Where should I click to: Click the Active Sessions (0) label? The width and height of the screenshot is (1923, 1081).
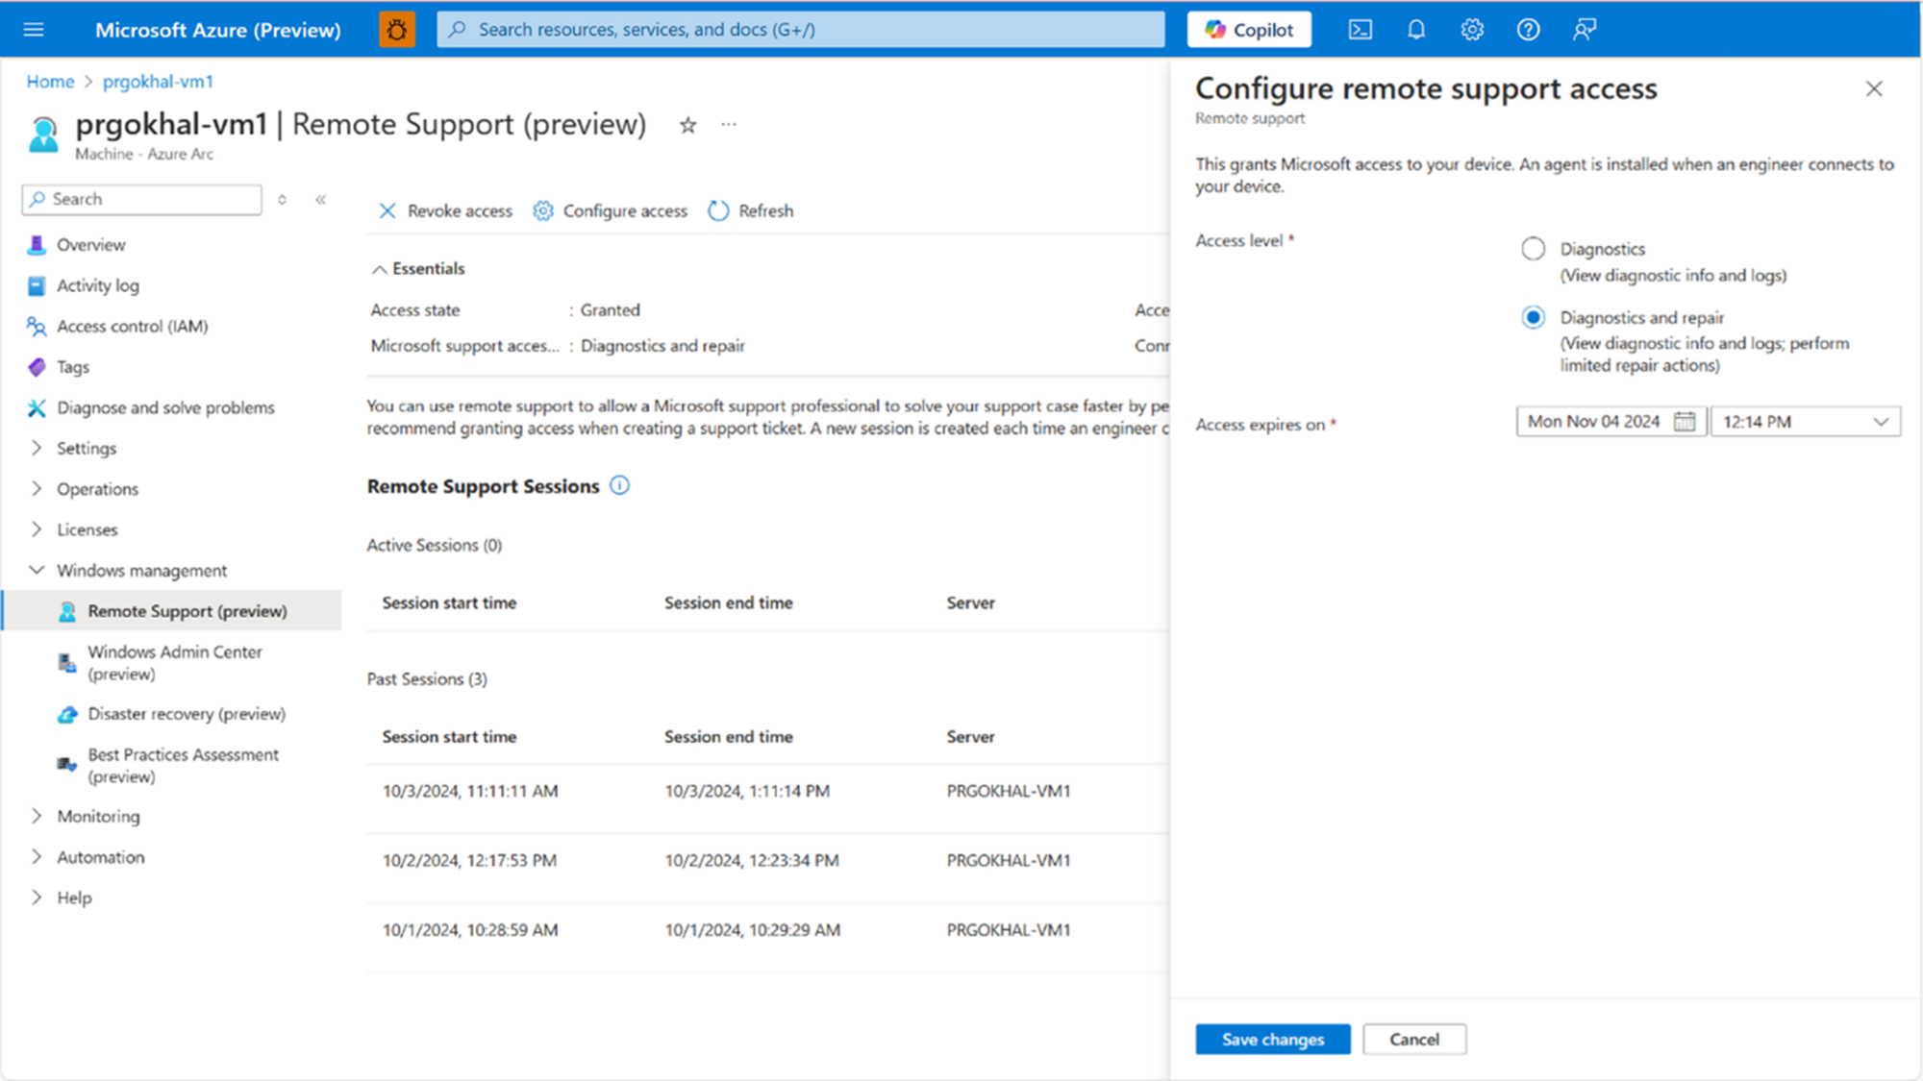tap(435, 546)
